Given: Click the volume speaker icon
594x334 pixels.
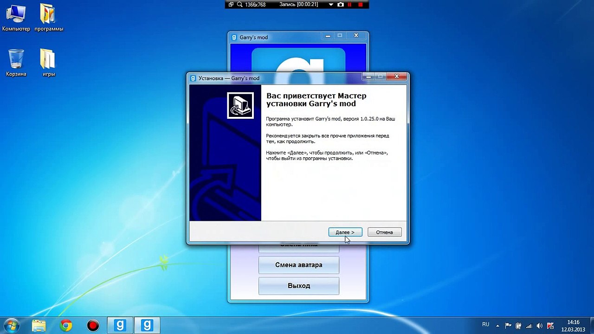Looking at the screenshot, I should click(x=540, y=326).
